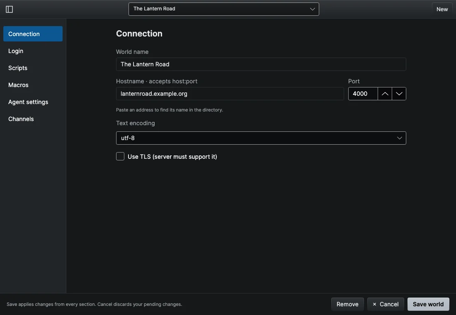The width and height of the screenshot is (456, 315).
Task: Open the Login section
Action: 33,51
